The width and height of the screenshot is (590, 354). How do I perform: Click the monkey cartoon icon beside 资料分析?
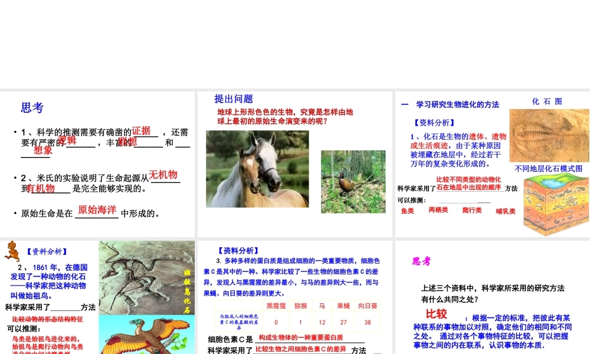[x=12, y=251]
